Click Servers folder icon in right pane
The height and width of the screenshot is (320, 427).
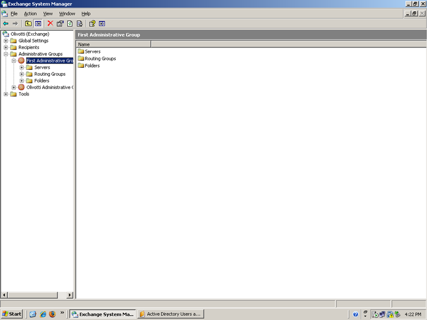pos(81,51)
